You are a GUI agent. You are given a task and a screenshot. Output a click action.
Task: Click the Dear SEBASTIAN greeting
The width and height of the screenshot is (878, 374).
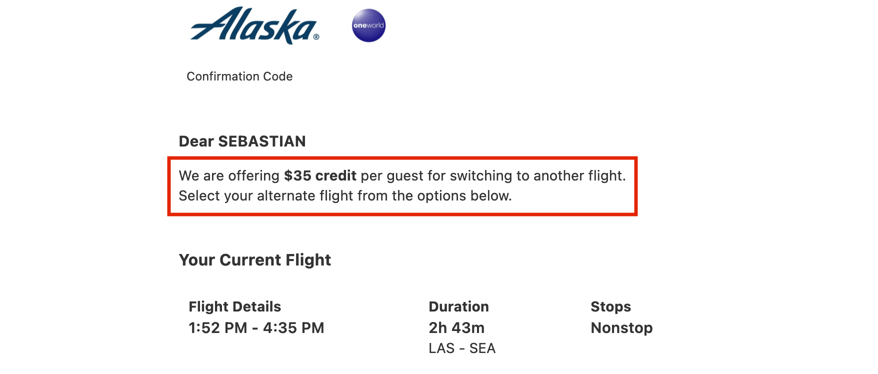tap(242, 141)
